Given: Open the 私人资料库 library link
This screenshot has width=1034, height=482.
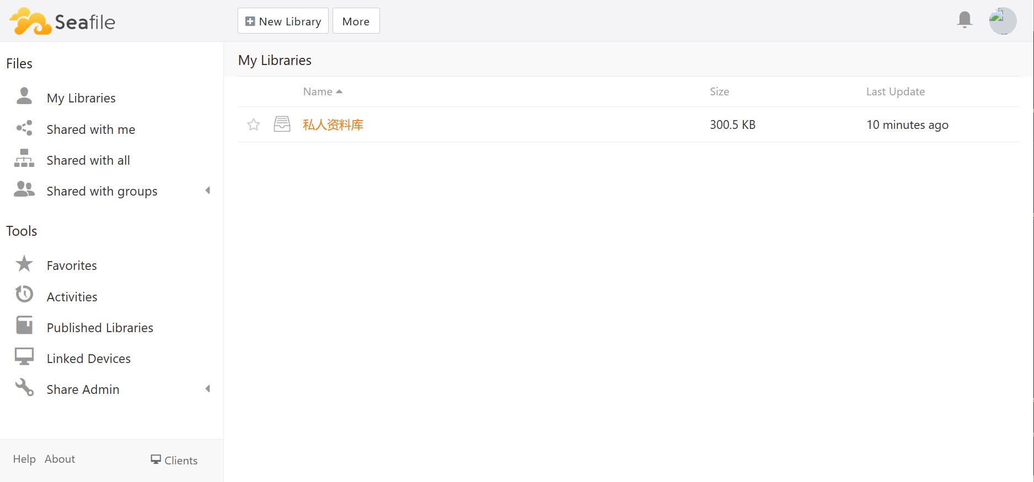Looking at the screenshot, I should tap(333, 125).
